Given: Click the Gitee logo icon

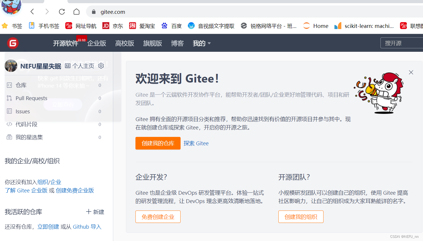Looking at the screenshot, I should 13,43.
